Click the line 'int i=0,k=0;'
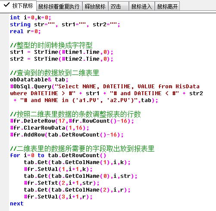Screen dimensions: 216x211 click(31, 18)
